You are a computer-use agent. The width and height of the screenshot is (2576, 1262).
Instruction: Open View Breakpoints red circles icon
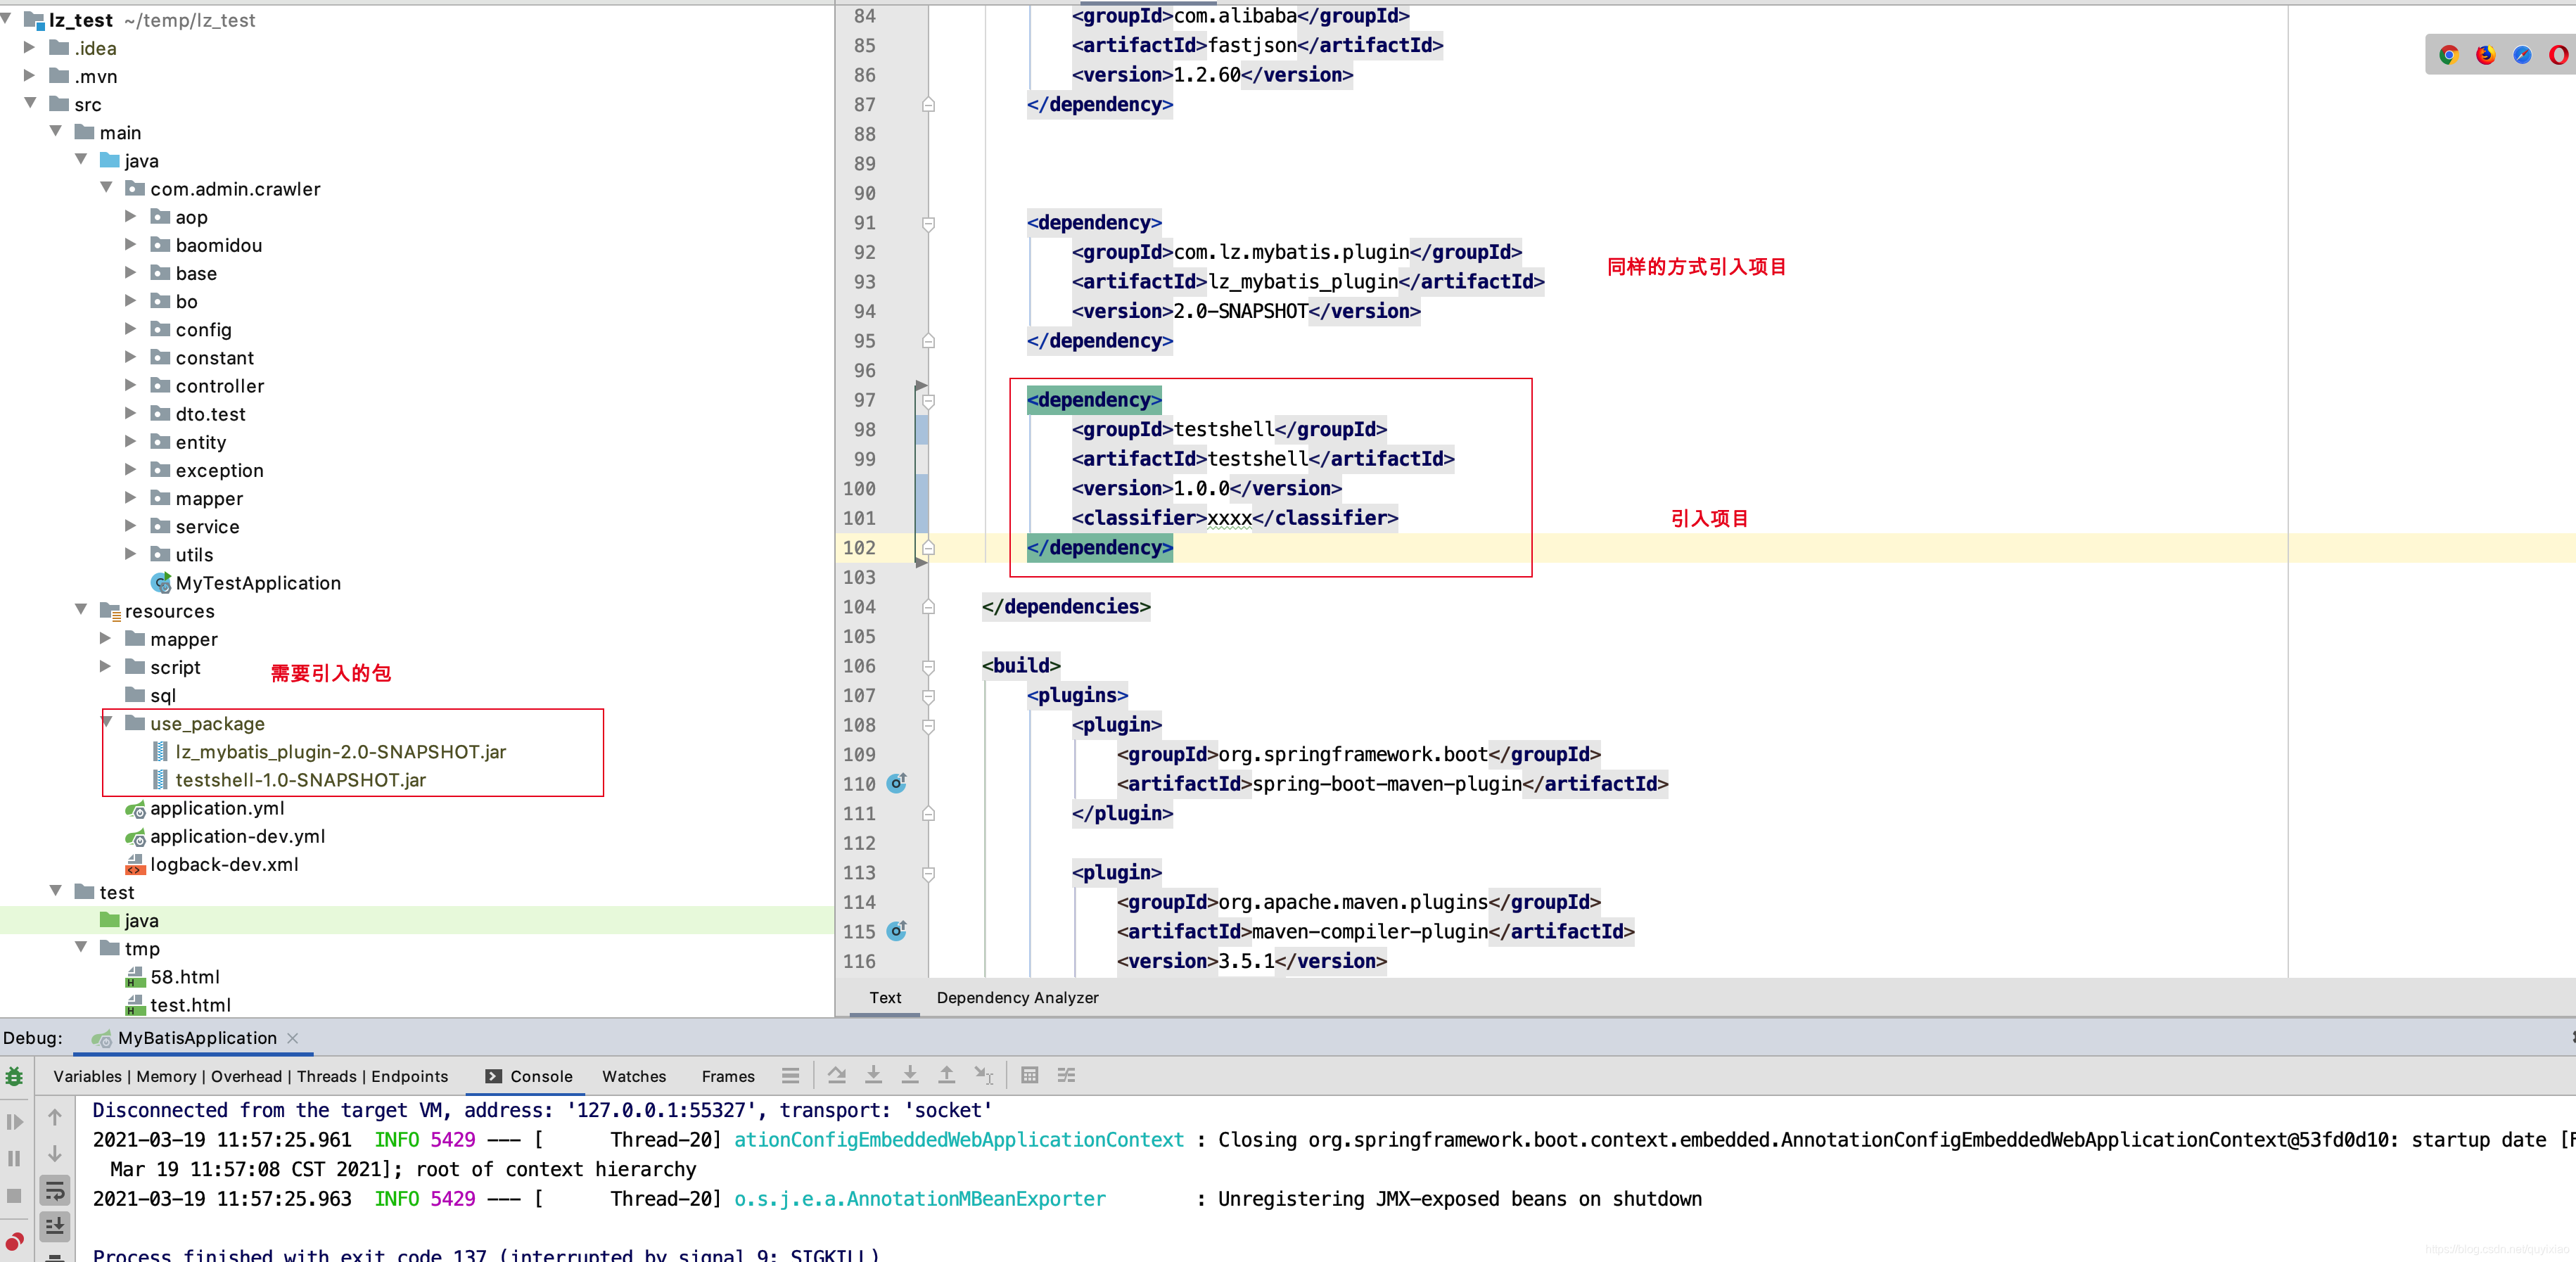click(14, 1241)
